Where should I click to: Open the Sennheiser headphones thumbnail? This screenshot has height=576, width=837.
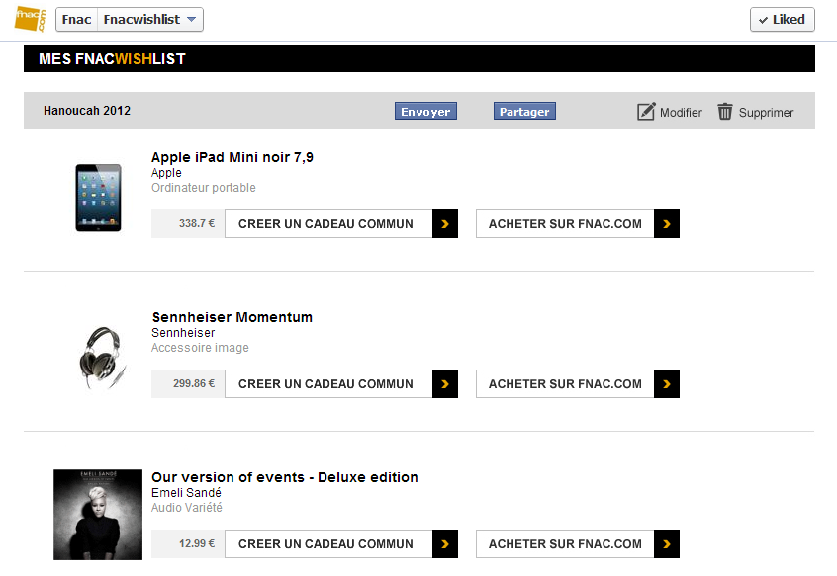[101, 357]
